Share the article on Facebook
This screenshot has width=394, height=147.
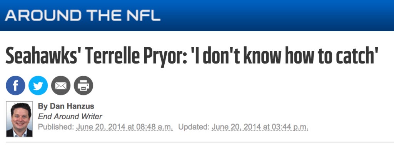coord(15,85)
